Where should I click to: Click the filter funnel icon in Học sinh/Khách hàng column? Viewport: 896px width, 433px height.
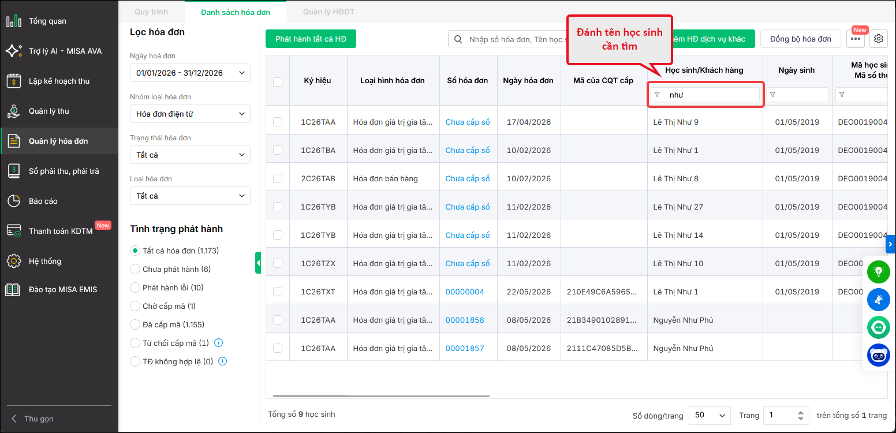click(657, 95)
